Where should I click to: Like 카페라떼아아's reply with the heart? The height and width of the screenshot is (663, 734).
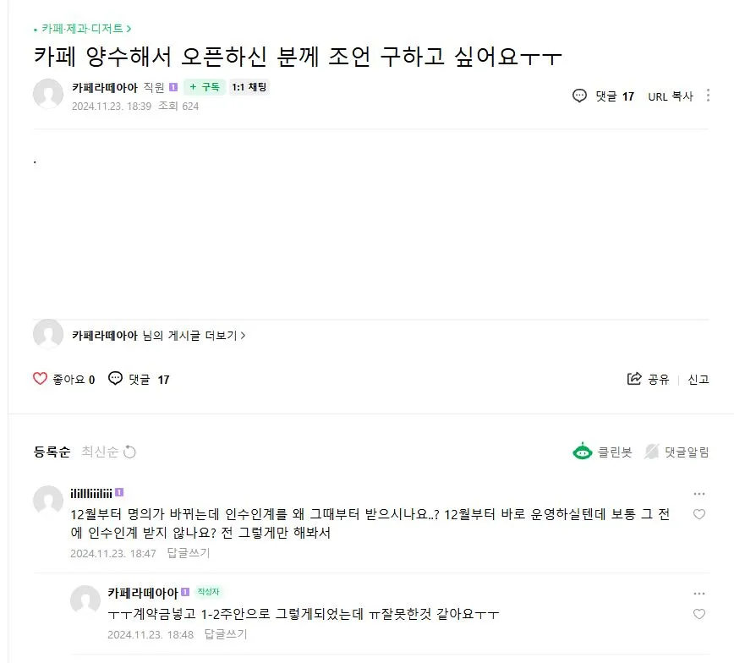coord(699,616)
